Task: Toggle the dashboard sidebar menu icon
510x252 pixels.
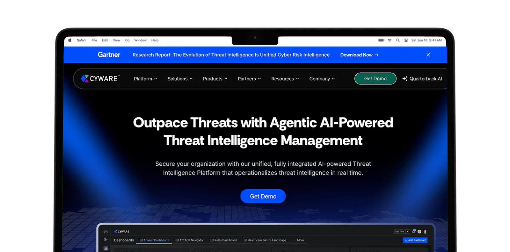Action: [106, 240]
